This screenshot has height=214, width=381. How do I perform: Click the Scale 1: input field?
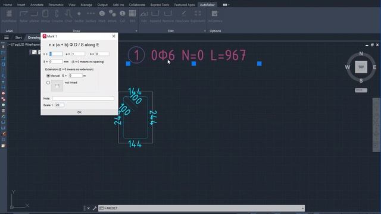tap(60, 105)
